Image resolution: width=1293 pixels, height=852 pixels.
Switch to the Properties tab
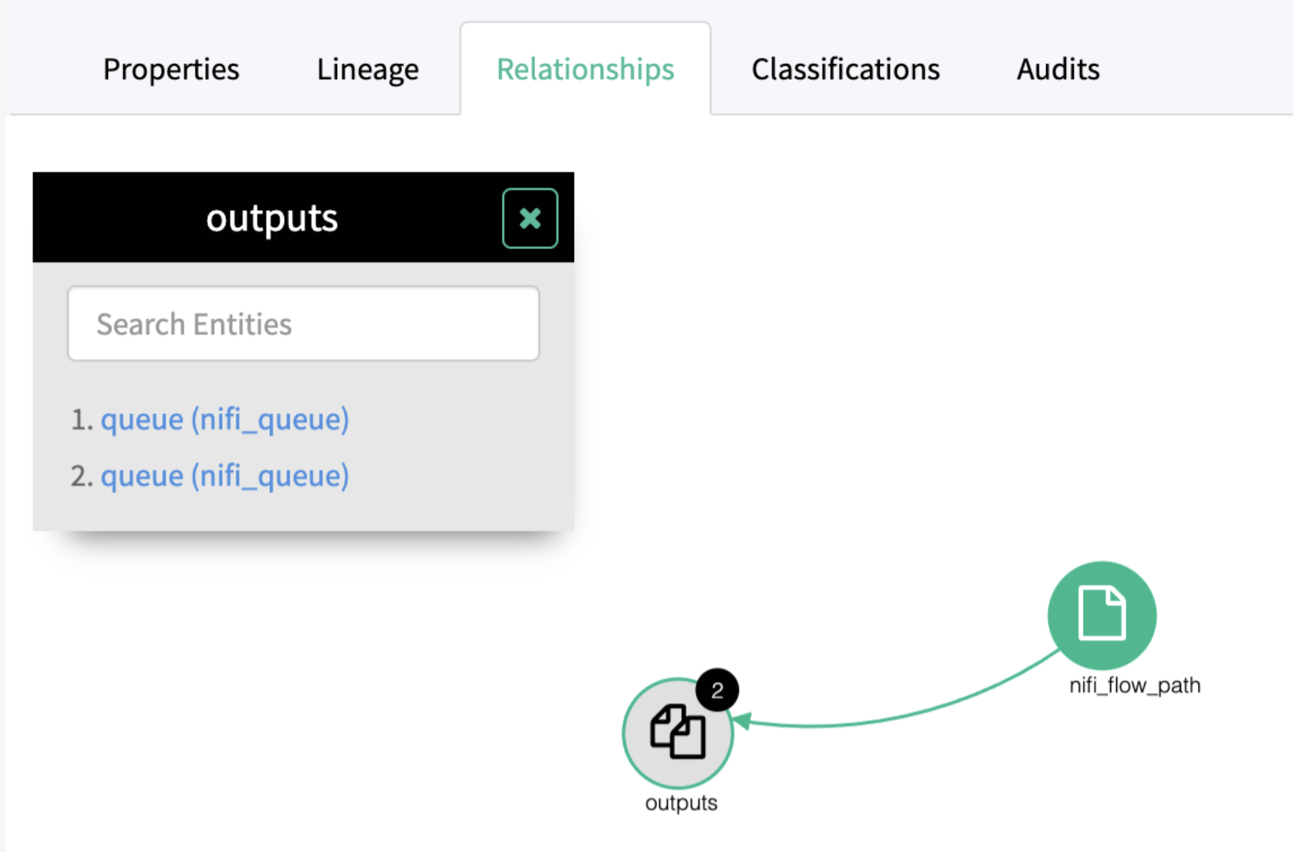click(171, 69)
